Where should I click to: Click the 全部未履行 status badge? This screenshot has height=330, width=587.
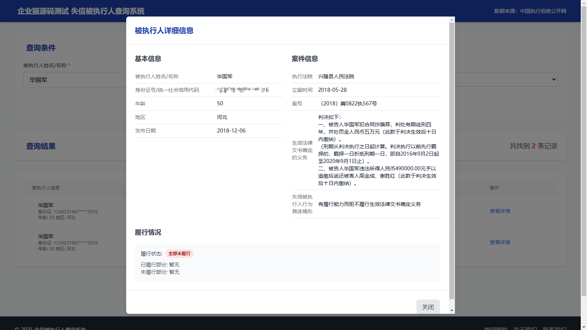179,254
